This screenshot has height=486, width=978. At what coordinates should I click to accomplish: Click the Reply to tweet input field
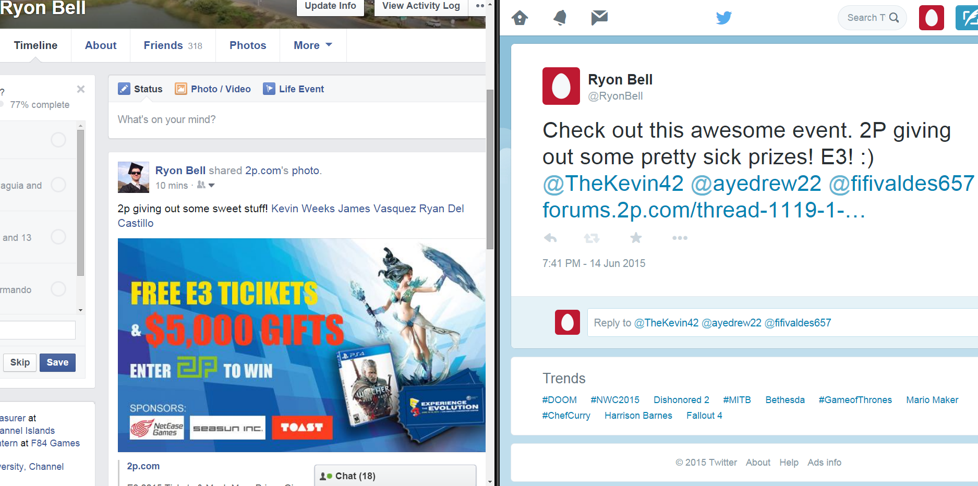pos(782,323)
